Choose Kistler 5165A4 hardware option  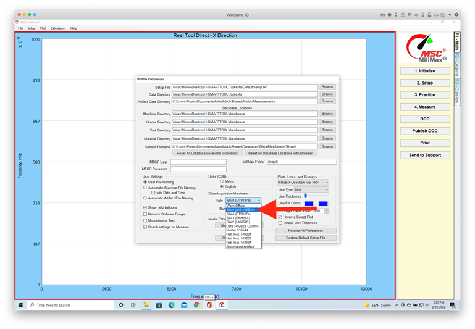[243, 230]
